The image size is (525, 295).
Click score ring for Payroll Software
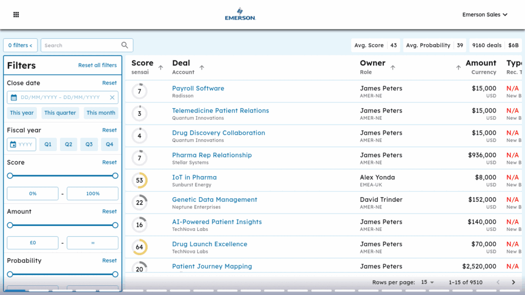[x=139, y=91]
